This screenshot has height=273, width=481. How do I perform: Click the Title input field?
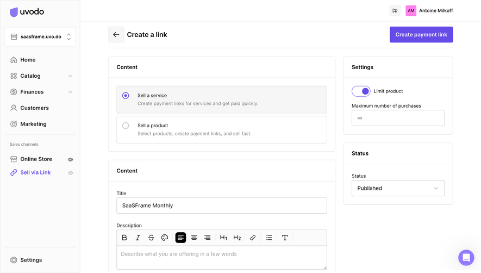pos(222,206)
